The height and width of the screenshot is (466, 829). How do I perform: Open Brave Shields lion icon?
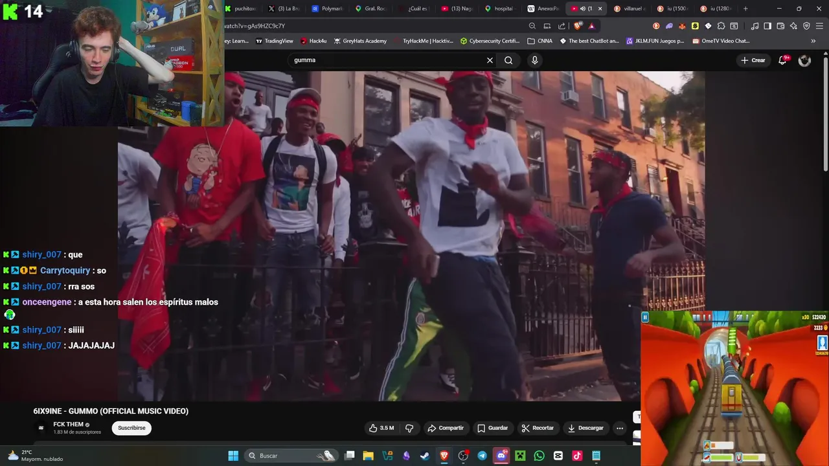click(578, 26)
